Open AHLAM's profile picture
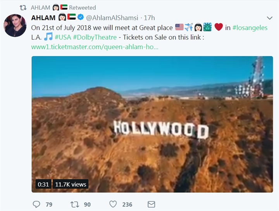Viewport: 279px width, 211px height. 15,26
